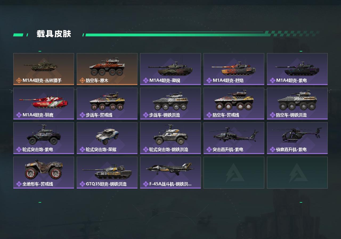341x239 pixels.
Task: Click the orange rarity icon beside 防空车-原木
Action: (x=82, y=80)
